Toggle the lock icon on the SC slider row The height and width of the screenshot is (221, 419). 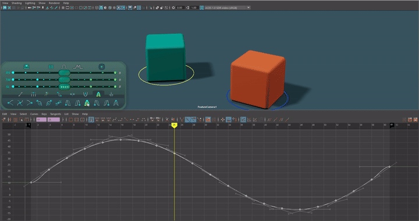pyautogui.click(x=120, y=87)
